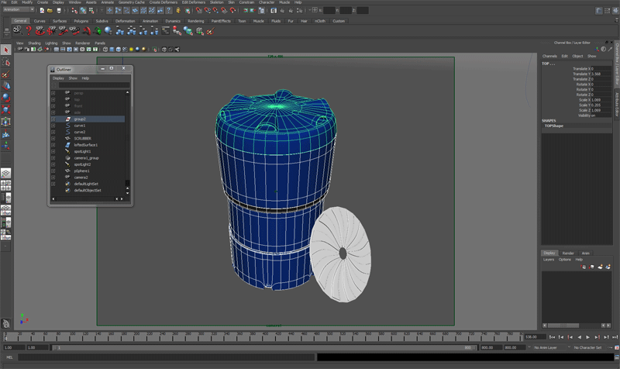This screenshot has height=369, width=620.
Task: Click the yellow light viewport icon
Action: point(131,50)
